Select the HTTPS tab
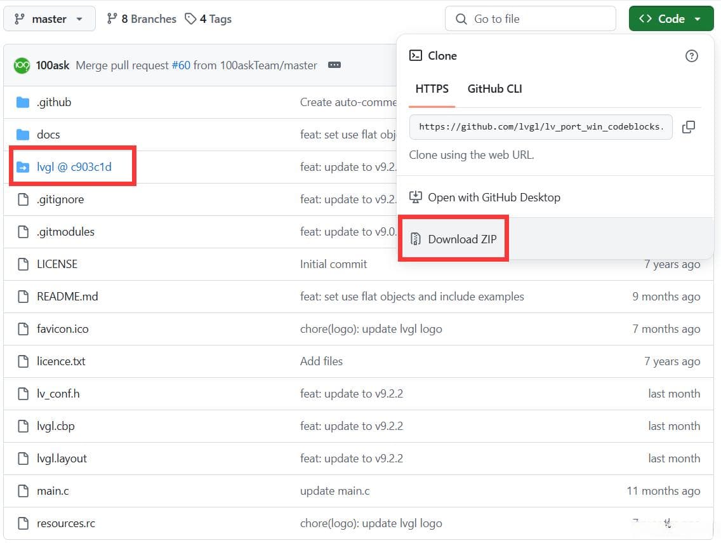Screen dimensions: 721x543 click(x=432, y=89)
